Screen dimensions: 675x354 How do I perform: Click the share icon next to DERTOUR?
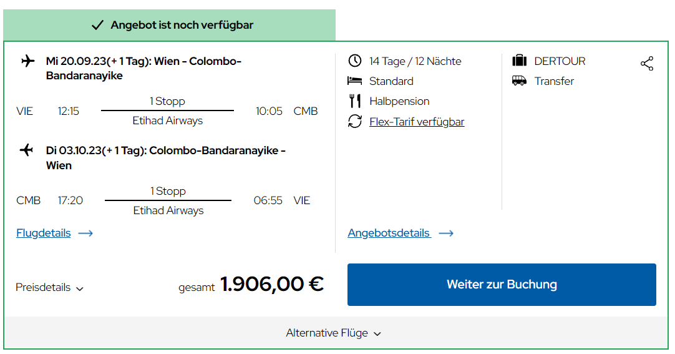pos(646,63)
